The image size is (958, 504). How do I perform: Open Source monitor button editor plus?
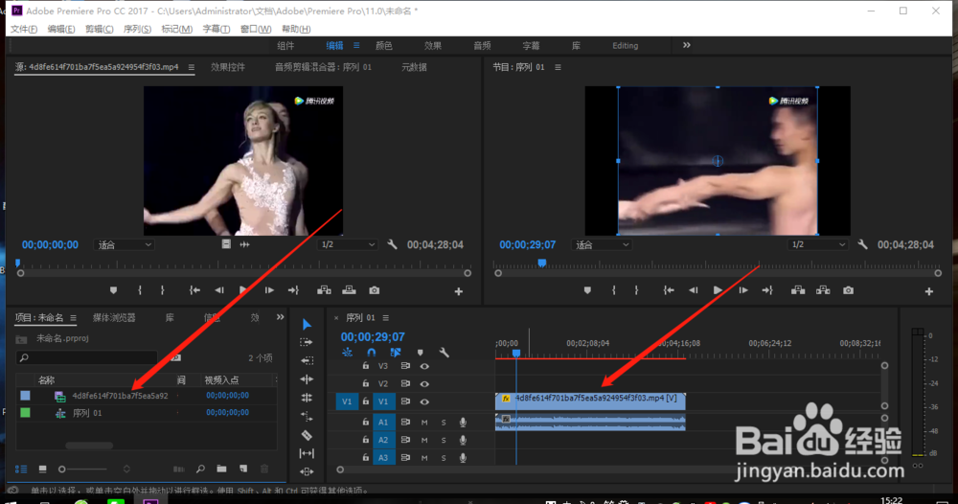pos(459,292)
